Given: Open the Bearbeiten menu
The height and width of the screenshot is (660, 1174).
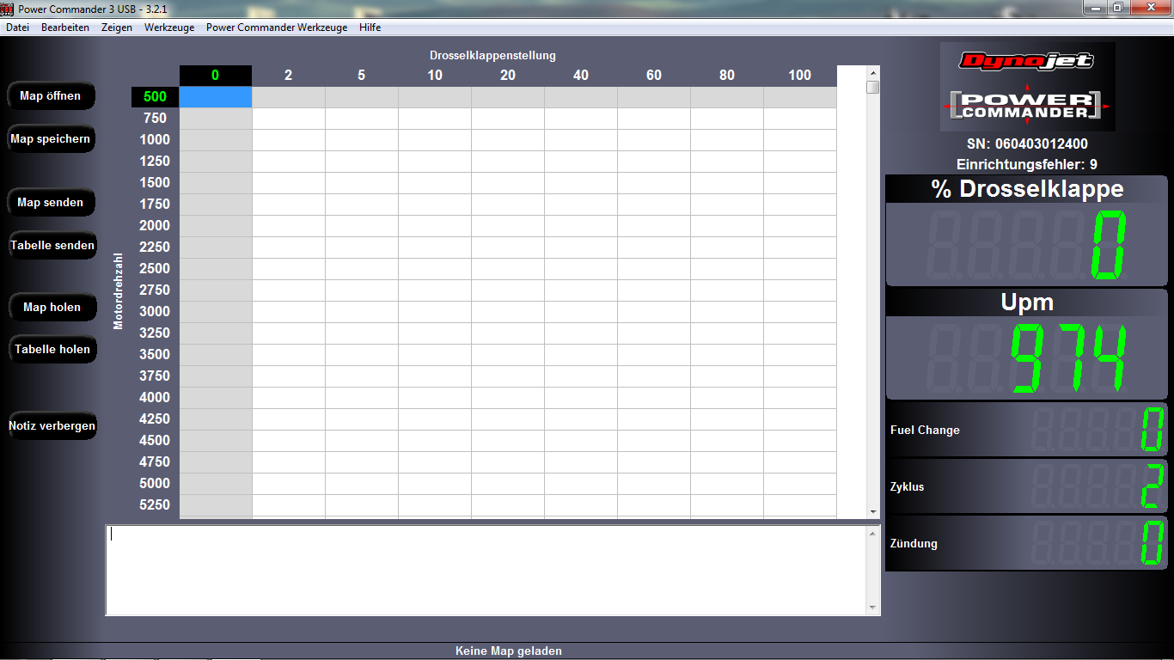Looking at the screenshot, I should tap(65, 27).
